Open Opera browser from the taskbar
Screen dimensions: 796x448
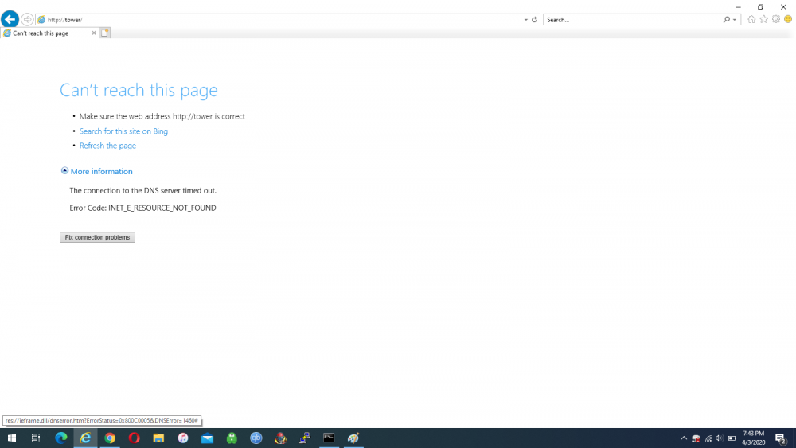(134, 438)
